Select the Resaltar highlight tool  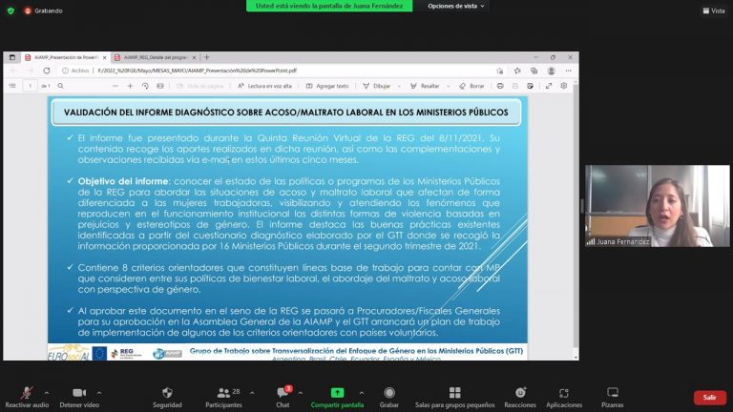[x=425, y=86]
